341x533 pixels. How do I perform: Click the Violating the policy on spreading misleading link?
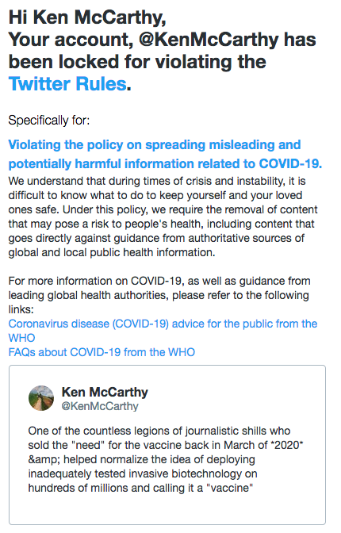pos(155,145)
